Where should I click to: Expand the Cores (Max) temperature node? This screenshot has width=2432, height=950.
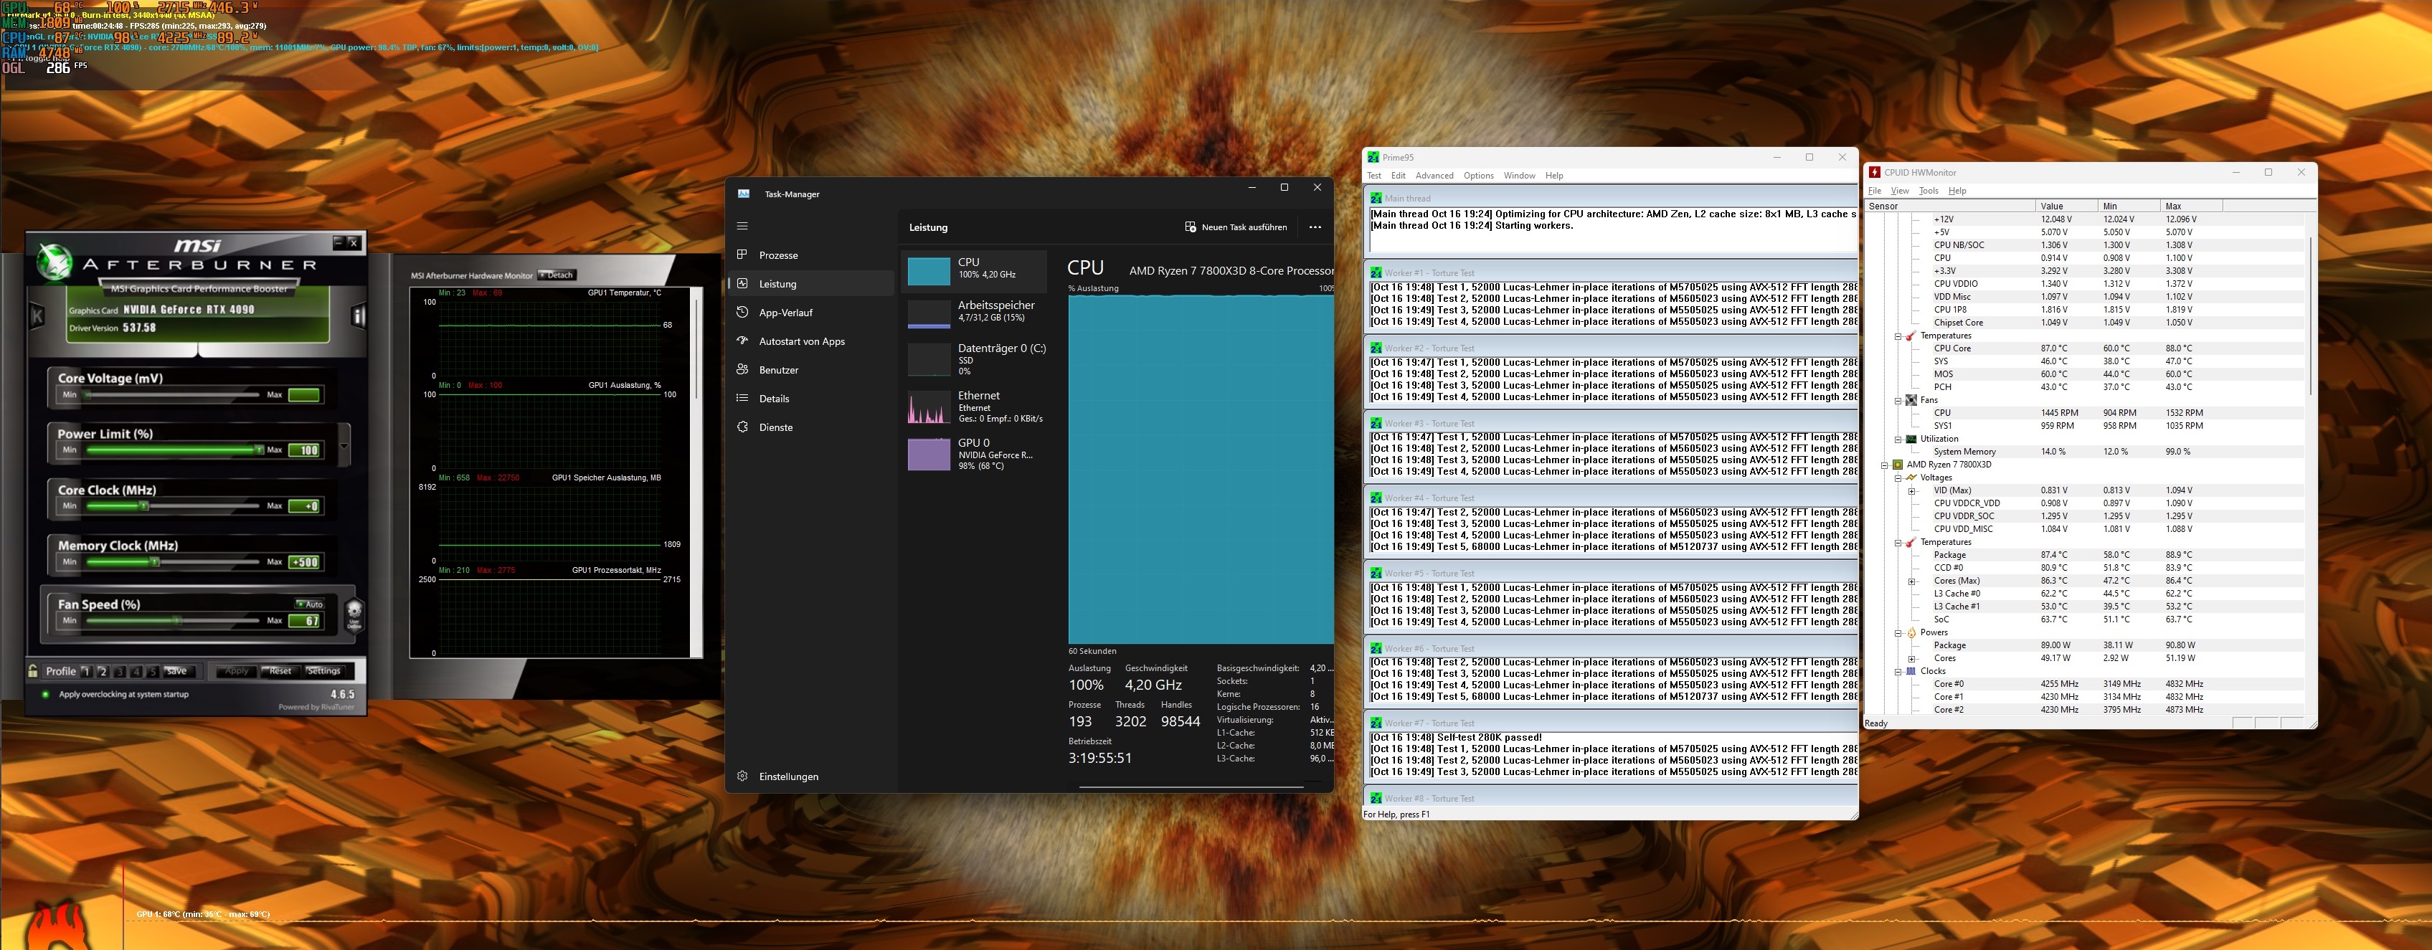coord(1912,581)
